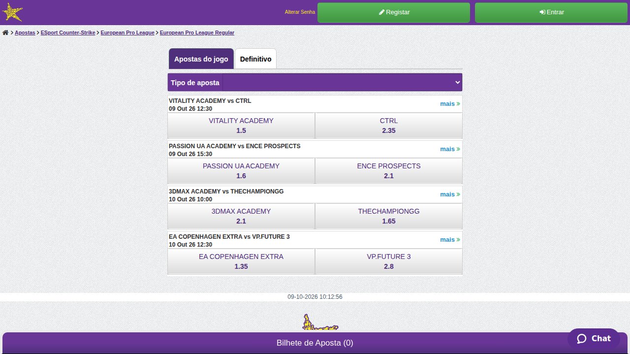Viewport: 630px width, 354px height.
Task: Switch to the Apostas do jogo tab
Action: (x=201, y=59)
